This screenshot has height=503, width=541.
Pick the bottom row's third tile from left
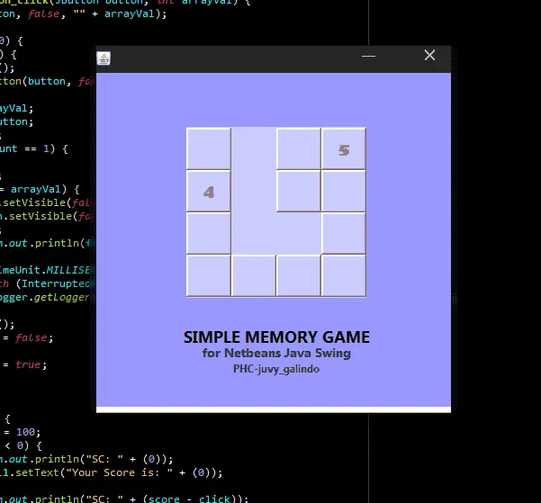pyautogui.click(x=299, y=275)
